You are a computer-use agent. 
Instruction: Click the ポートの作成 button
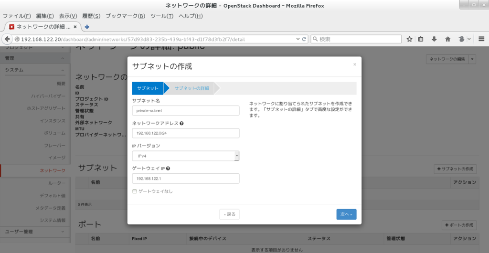click(459, 225)
